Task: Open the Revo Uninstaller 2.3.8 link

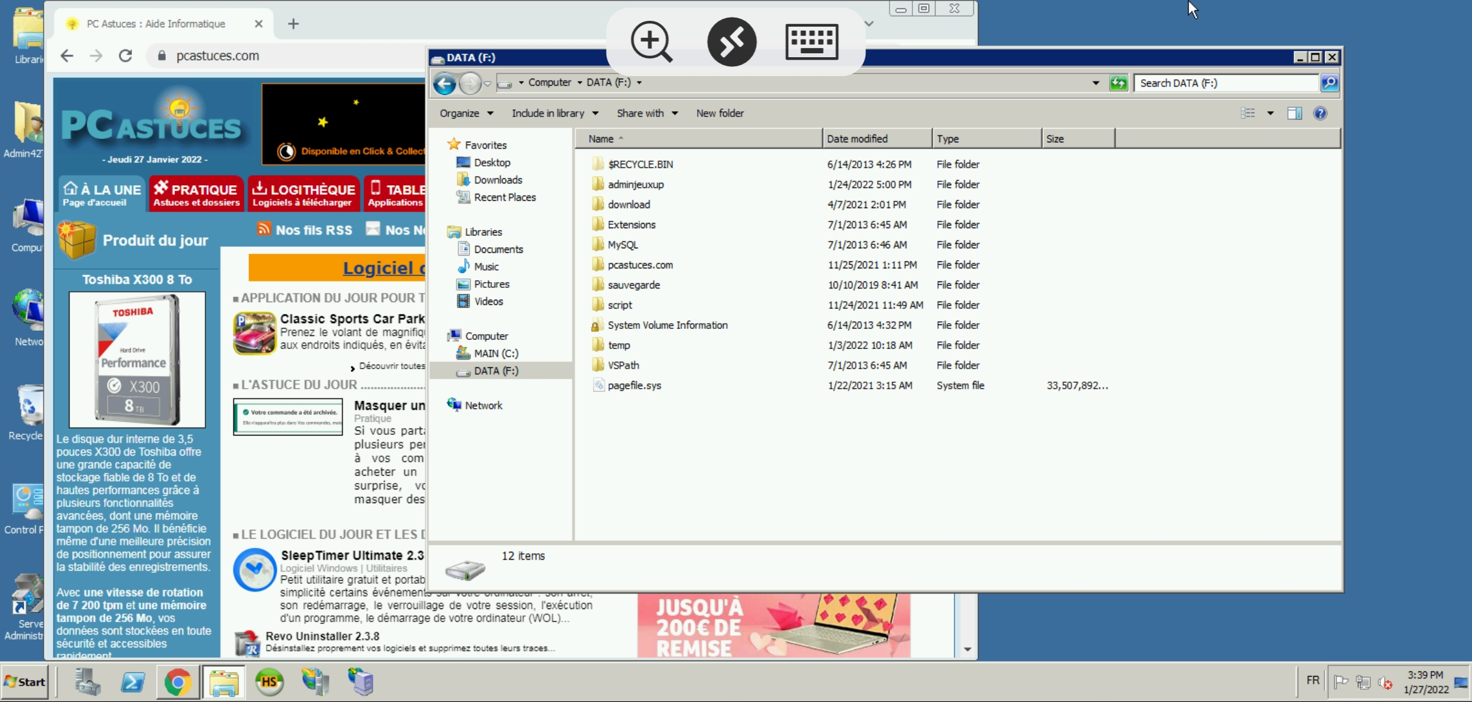Action: (322, 636)
